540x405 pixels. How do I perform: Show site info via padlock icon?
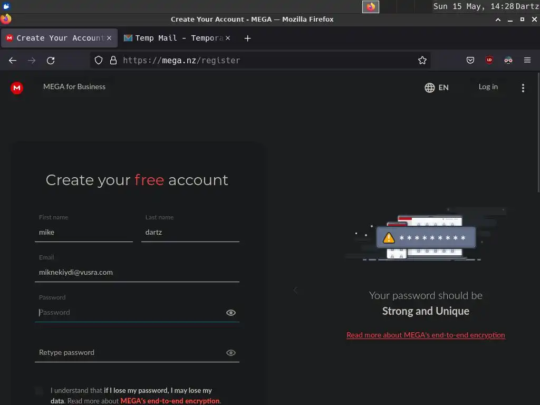coord(113,60)
